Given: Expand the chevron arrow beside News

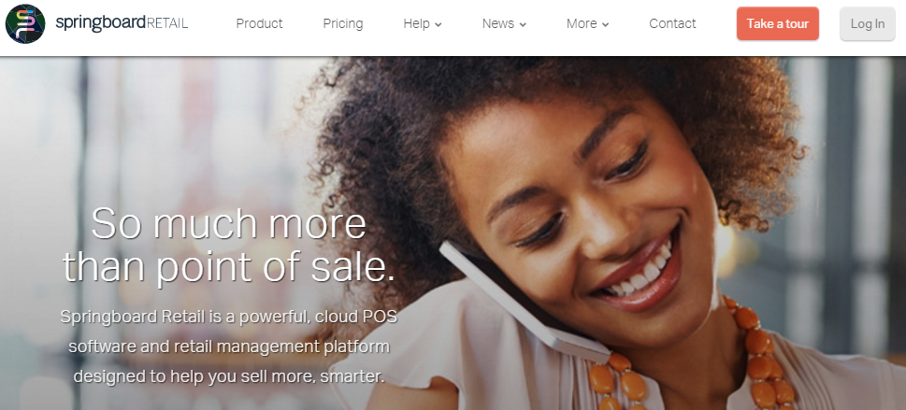Looking at the screenshot, I should tap(523, 25).
